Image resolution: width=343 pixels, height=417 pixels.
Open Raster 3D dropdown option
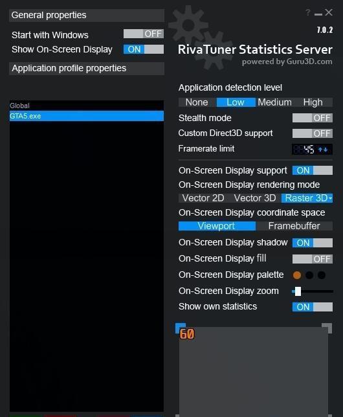point(307,198)
